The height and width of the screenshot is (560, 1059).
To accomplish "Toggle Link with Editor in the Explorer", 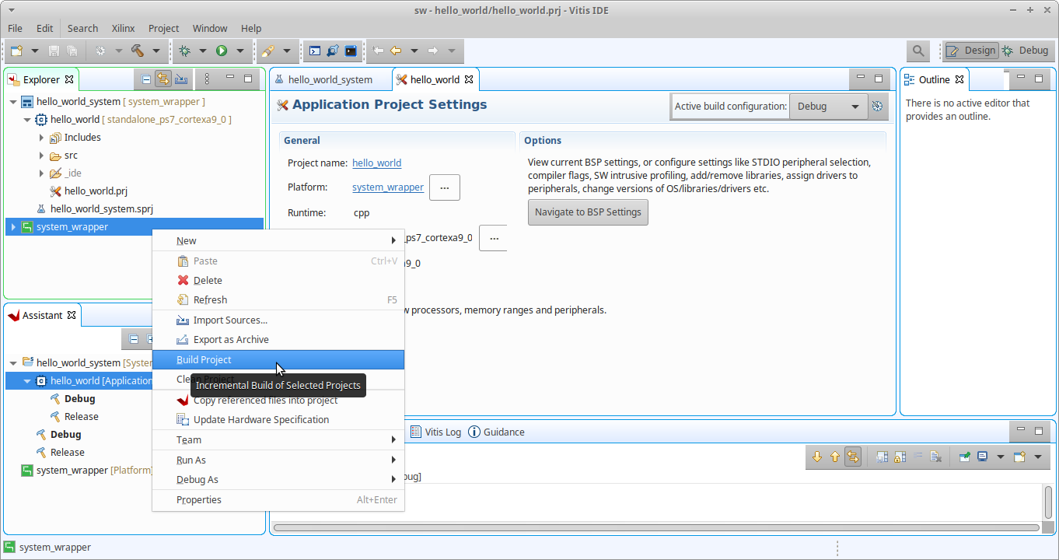I will (163, 79).
